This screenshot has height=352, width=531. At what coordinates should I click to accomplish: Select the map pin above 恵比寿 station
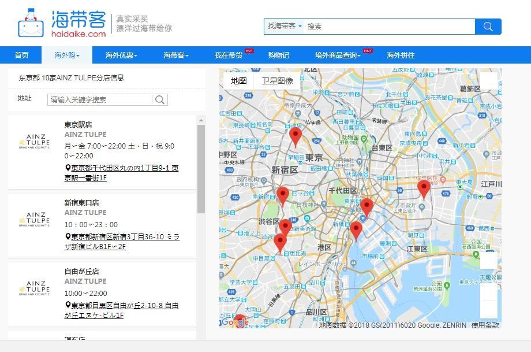point(280,243)
